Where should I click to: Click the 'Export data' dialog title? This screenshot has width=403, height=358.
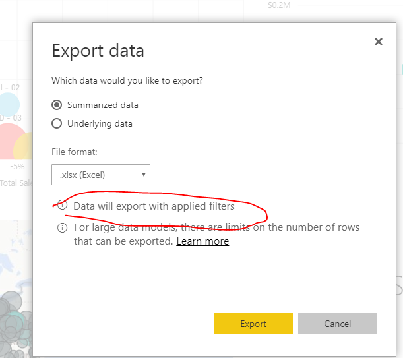pyautogui.click(x=98, y=50)
